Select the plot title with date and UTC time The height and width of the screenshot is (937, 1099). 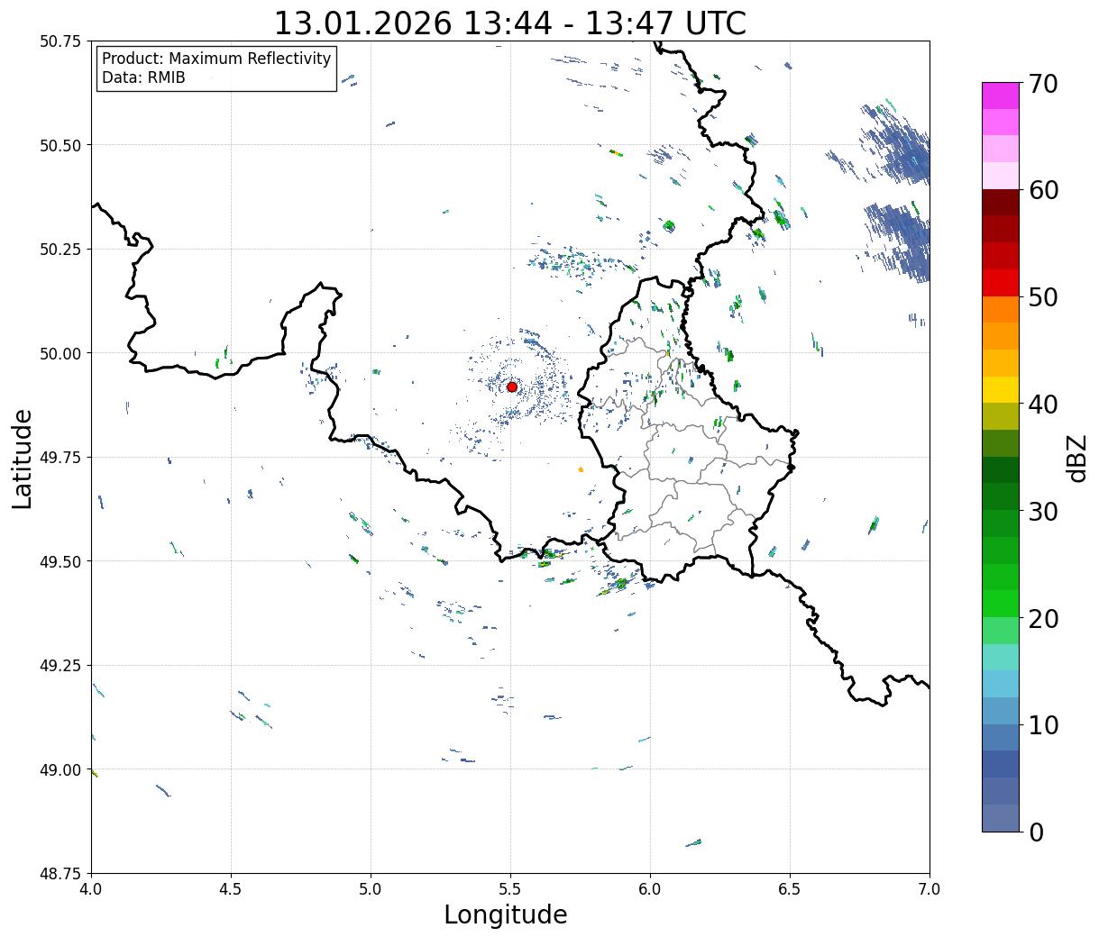pos(510,23)
